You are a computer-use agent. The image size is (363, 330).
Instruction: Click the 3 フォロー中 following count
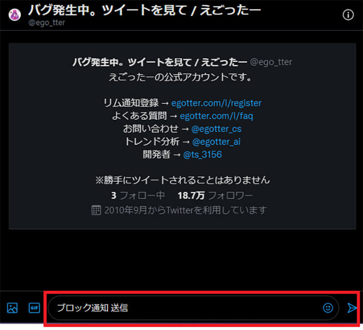(138, 196)
